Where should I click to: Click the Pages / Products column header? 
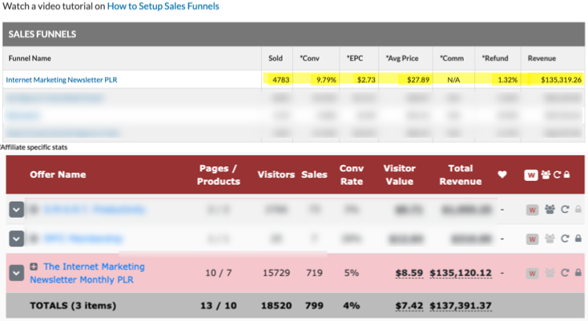pyautogui.click(x=218, y=175)
